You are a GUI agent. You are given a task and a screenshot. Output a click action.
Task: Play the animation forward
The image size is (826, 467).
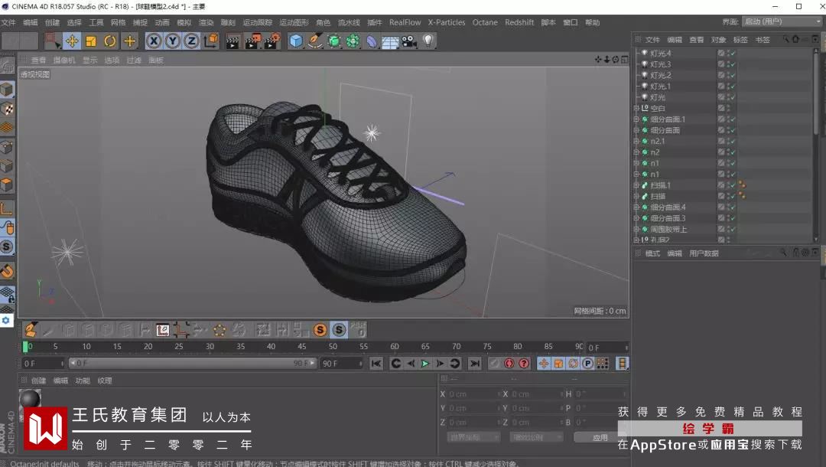coord(425,364)
